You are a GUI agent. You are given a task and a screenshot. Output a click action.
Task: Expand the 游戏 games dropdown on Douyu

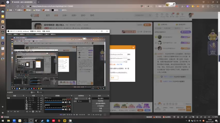click(83, 15)
